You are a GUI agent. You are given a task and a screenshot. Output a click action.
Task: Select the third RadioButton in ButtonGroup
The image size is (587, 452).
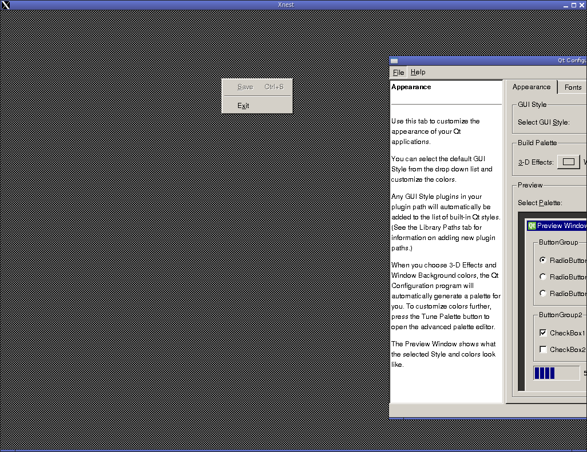tap(543, 293)
